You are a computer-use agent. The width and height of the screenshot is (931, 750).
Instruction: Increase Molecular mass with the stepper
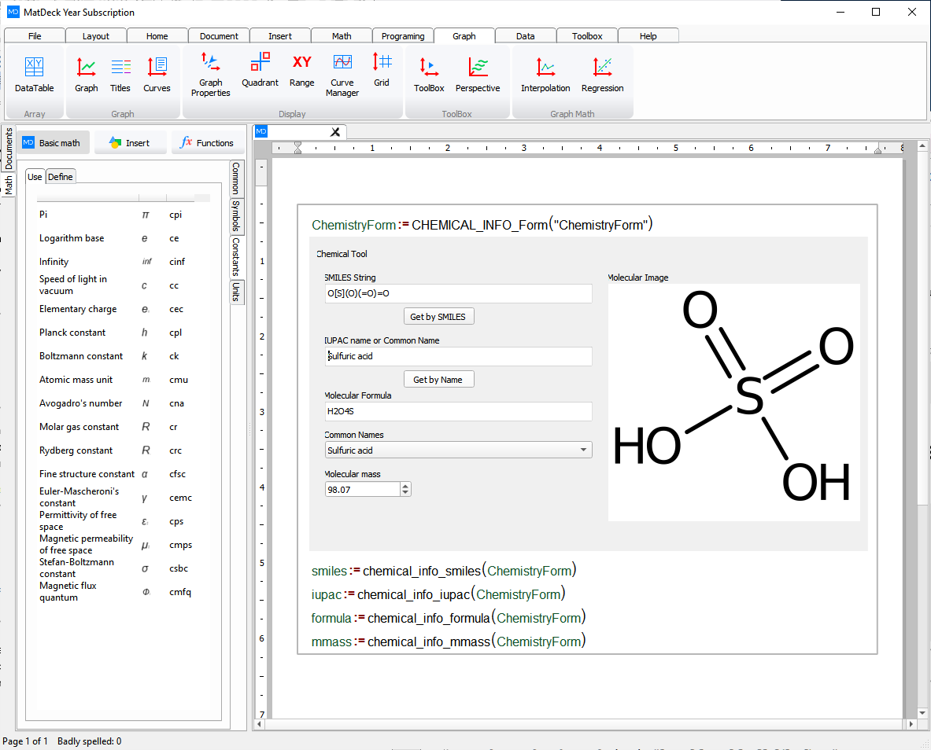pyautogui.click(x=405, y=485)
